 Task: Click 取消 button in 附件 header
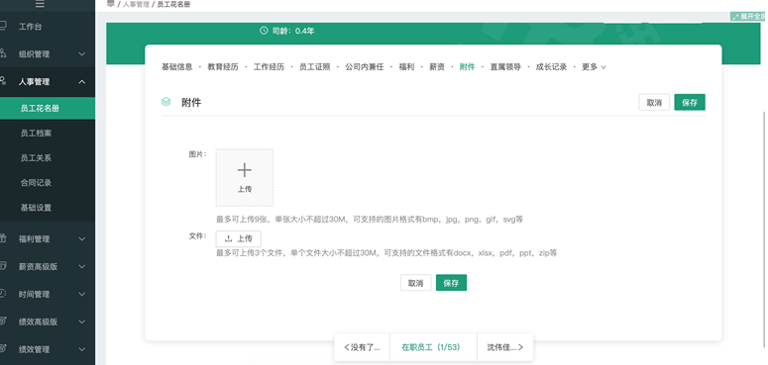coord(654,103)
